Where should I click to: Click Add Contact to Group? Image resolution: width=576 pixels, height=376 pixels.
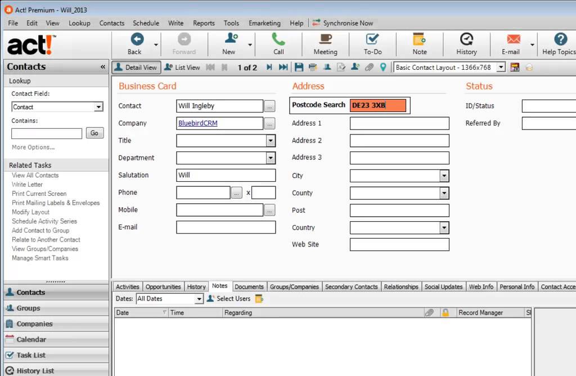[40, 230]
